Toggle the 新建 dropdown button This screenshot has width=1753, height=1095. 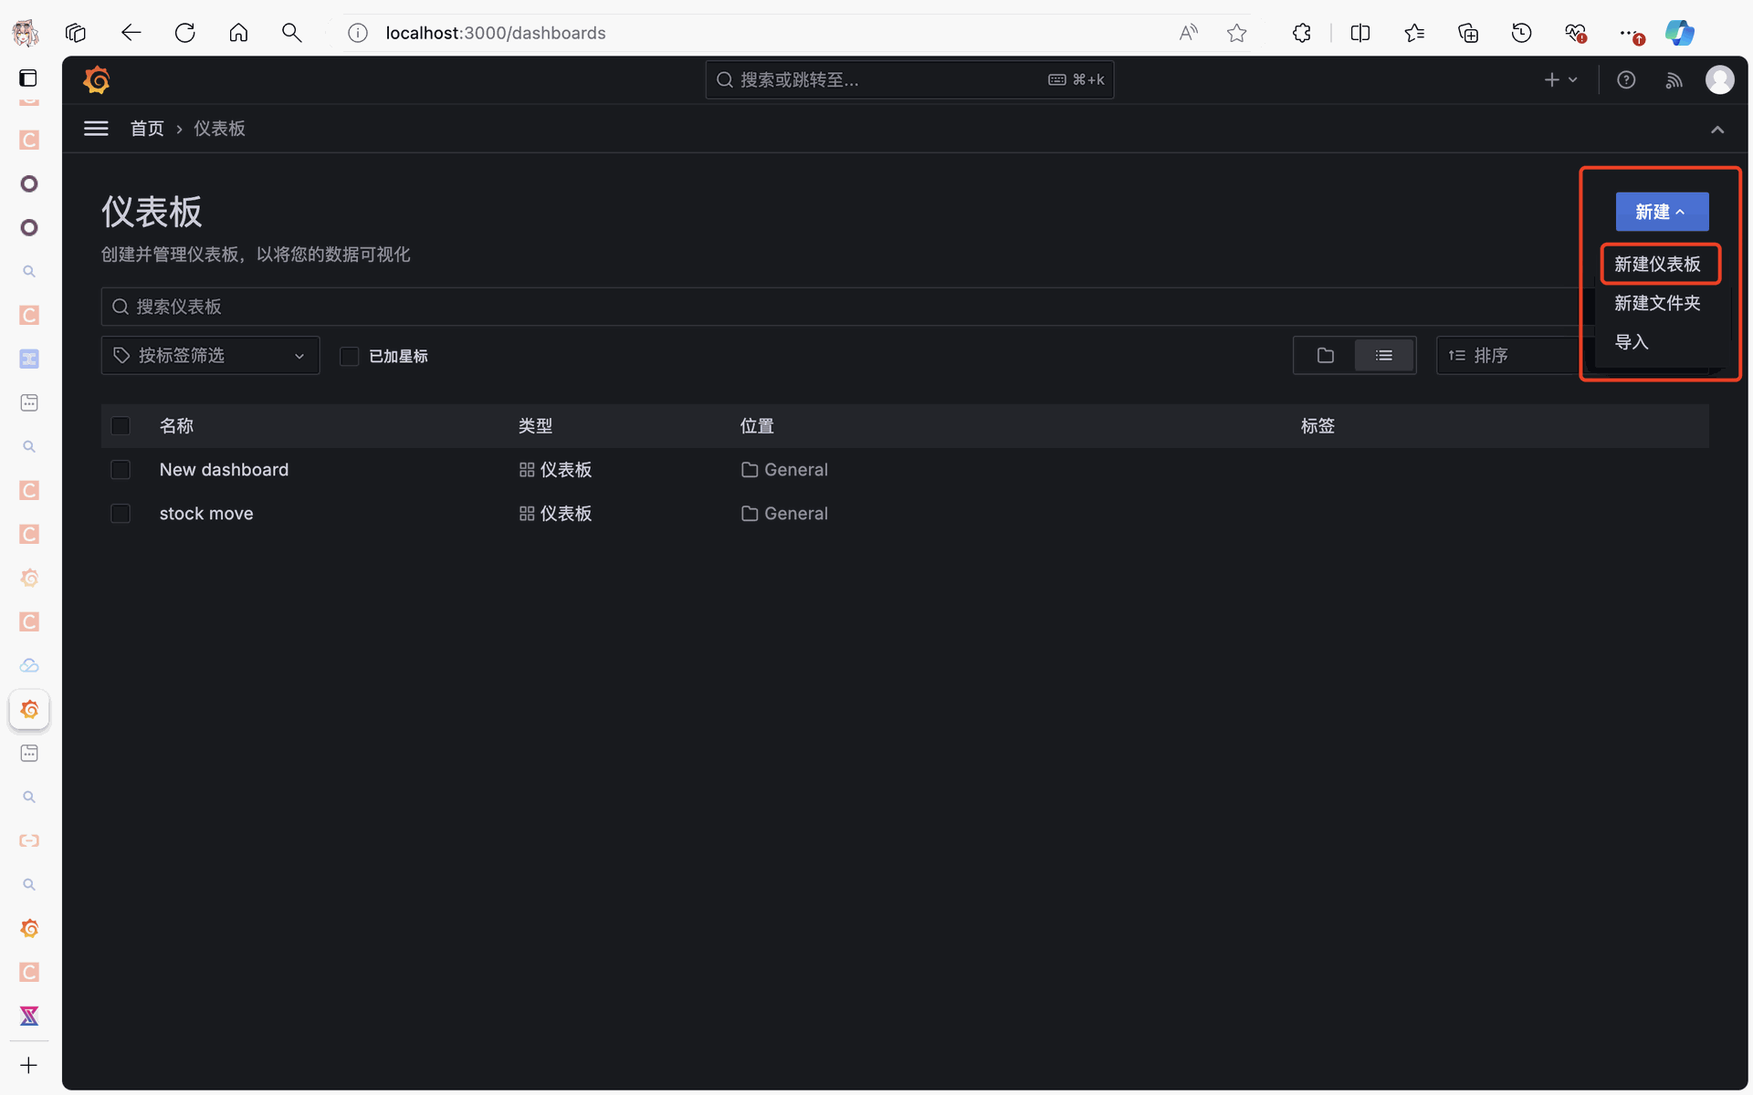coord(1662,212)
